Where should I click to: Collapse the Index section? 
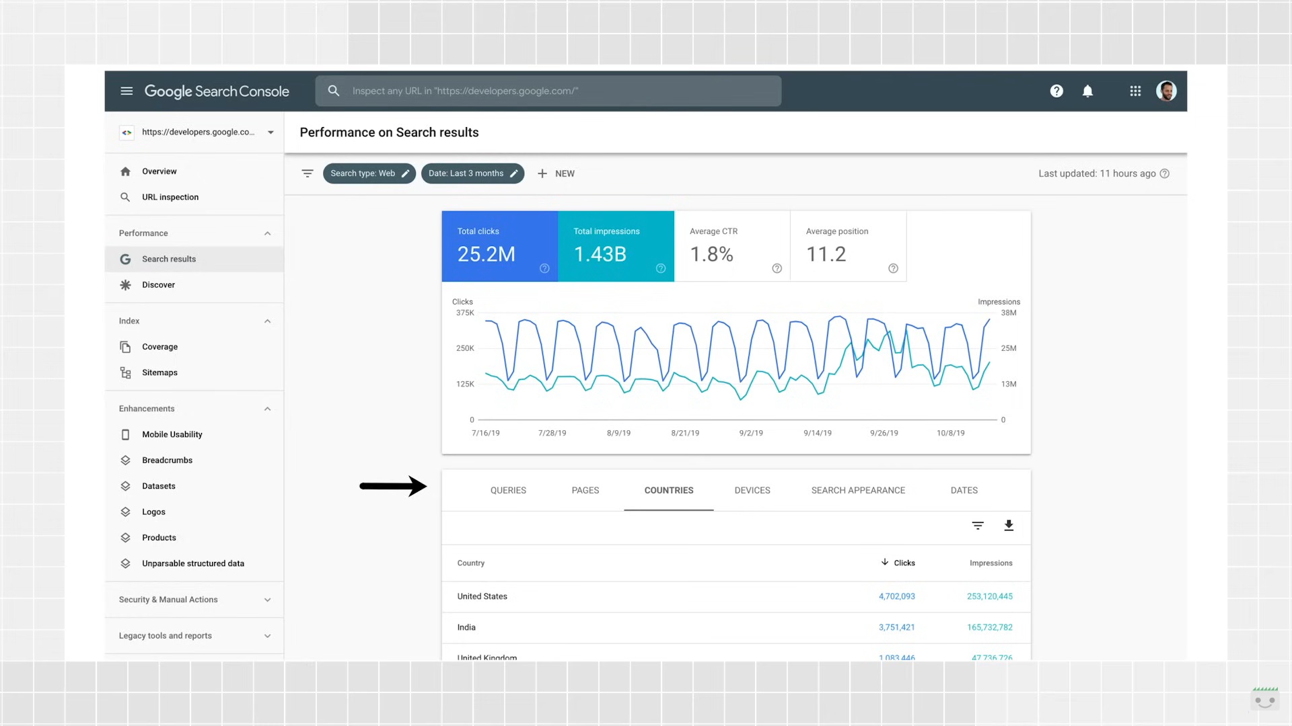click(267, 321)
